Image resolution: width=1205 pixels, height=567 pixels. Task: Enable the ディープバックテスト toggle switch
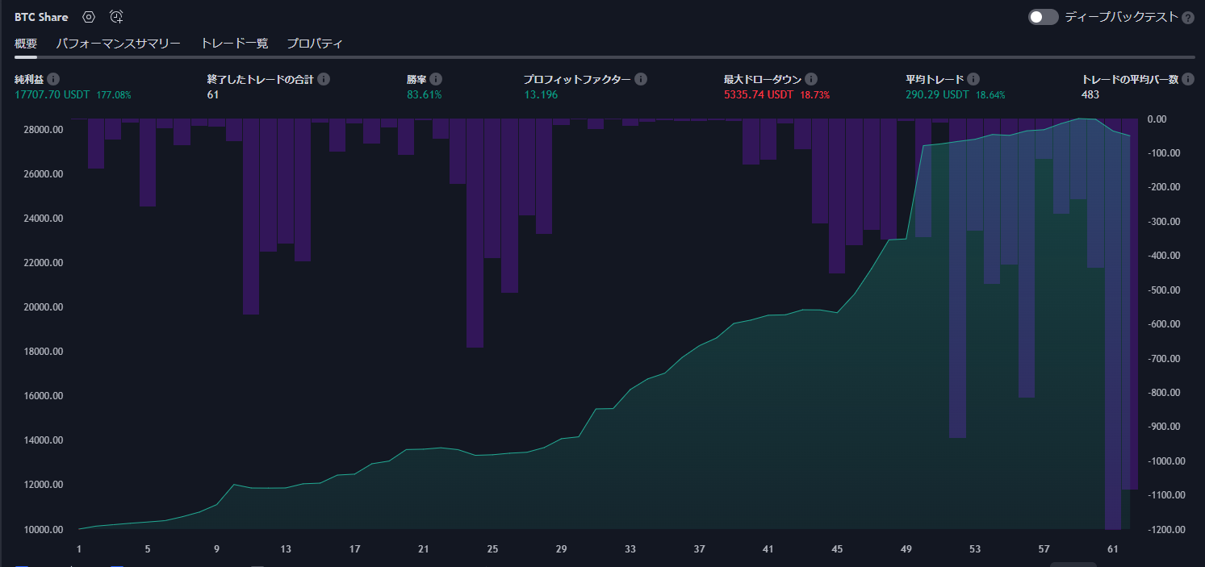pos(1043,17)
